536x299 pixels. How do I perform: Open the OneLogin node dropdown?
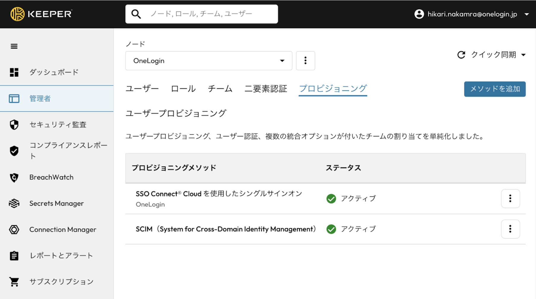209,61
